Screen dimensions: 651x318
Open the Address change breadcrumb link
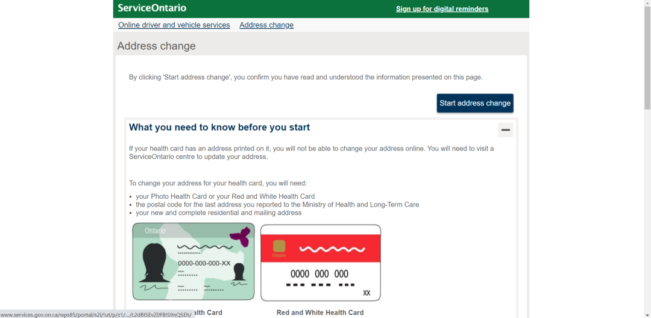click(x=266, y=25)
